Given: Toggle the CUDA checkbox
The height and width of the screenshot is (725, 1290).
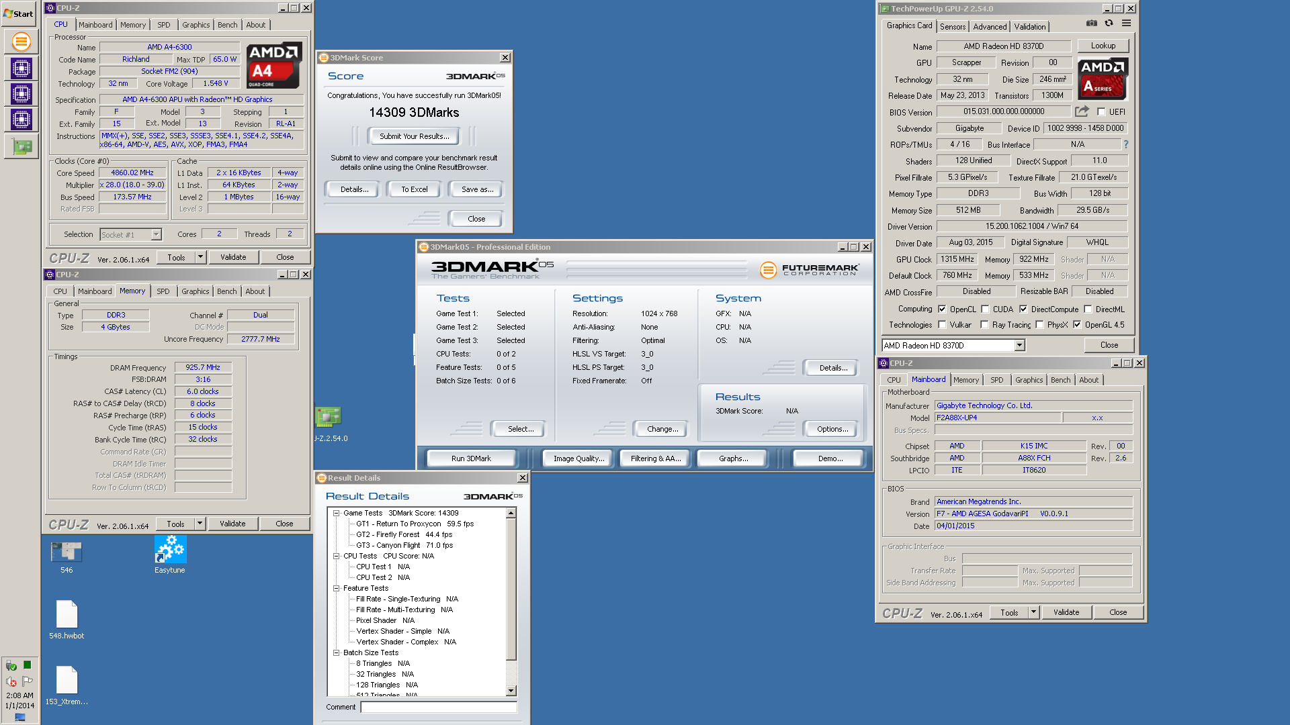Looking at the screenshot, I should click(x=985, y=309).
